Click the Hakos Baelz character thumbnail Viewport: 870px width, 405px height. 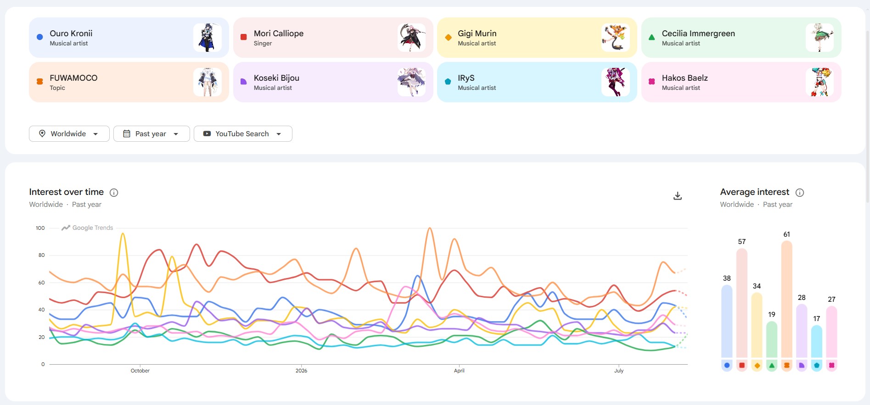pyautogui.click(x=820, y=82)
